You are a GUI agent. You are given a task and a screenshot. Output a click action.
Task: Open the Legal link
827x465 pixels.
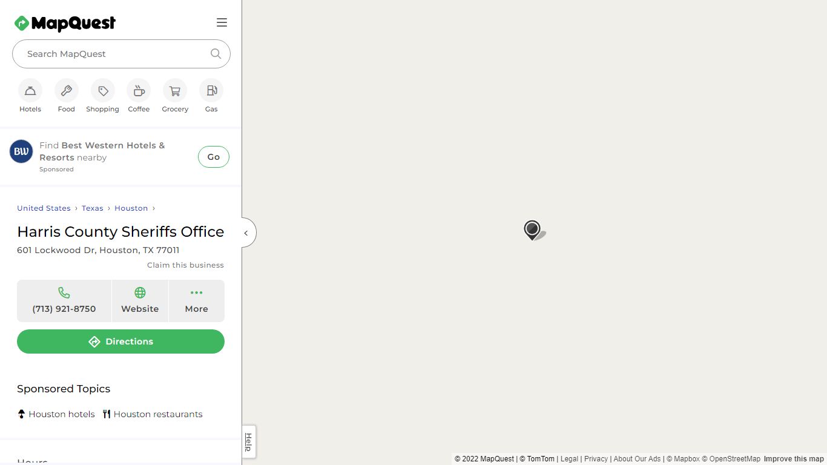[569, 459]
